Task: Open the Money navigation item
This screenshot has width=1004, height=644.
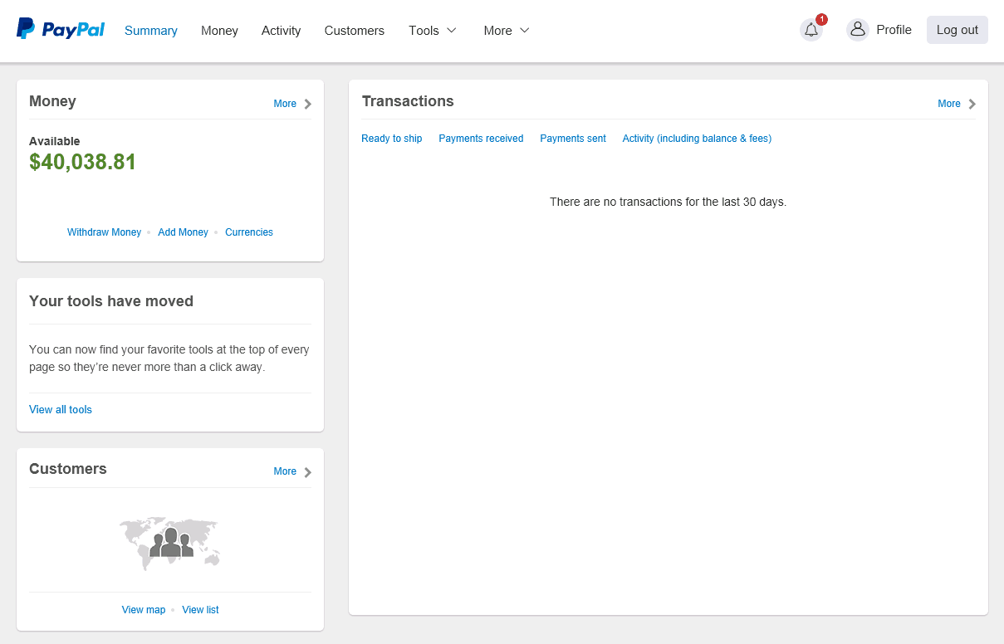Action: 219,31
